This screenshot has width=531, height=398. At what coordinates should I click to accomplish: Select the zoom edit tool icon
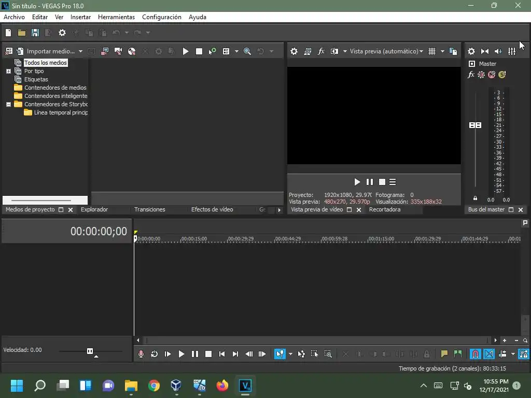click(328, 354)
